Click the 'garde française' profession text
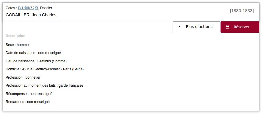 [x=71, y=85]
